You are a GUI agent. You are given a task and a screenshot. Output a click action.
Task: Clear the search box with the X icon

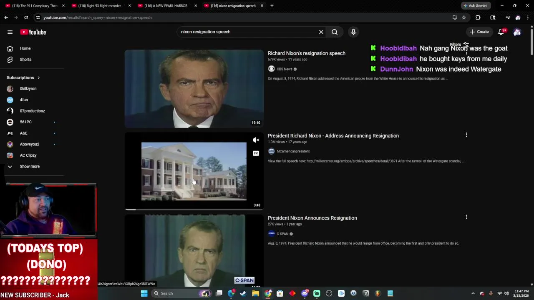(x=321, y=32)
